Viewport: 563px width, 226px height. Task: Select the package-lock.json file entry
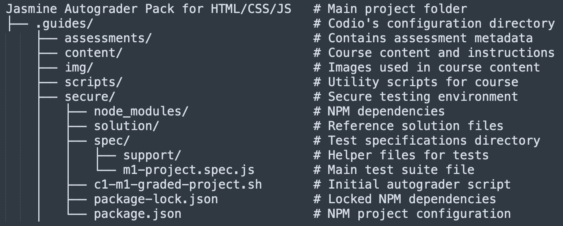click(156, 199)
